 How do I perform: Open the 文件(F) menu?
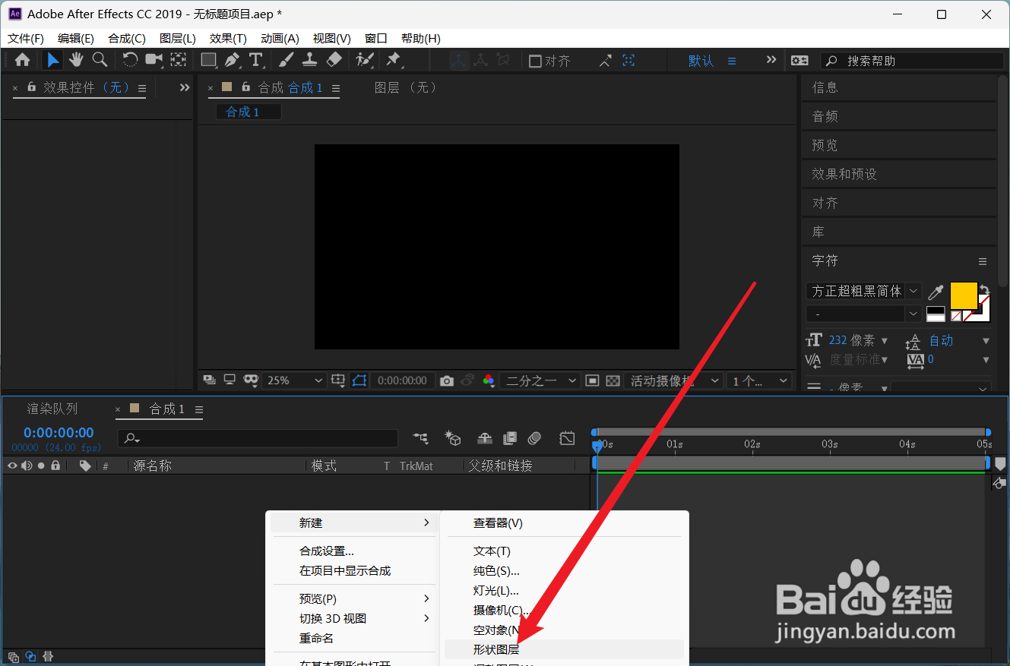(26, 39)
